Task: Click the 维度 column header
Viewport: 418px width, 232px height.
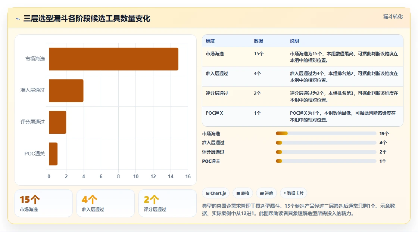Action: (210, 41)
